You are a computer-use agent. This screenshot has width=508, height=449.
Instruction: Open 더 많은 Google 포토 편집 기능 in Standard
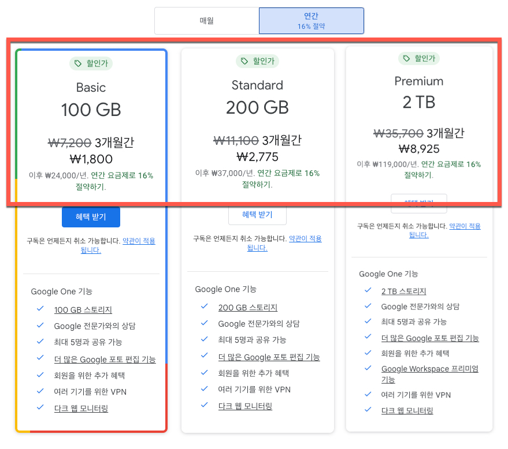[x=269, y=357]
